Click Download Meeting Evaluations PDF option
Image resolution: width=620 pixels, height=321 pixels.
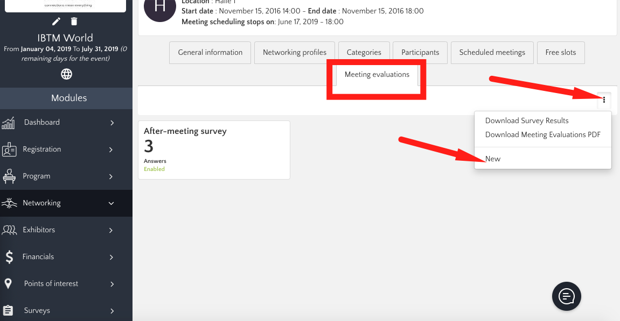[x=542, y=134]
